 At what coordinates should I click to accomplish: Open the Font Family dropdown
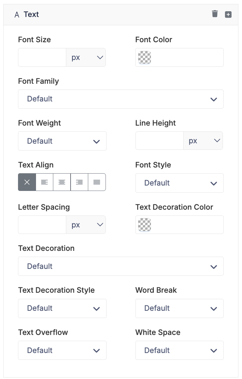pyautogui.click(x=121, y=99)
